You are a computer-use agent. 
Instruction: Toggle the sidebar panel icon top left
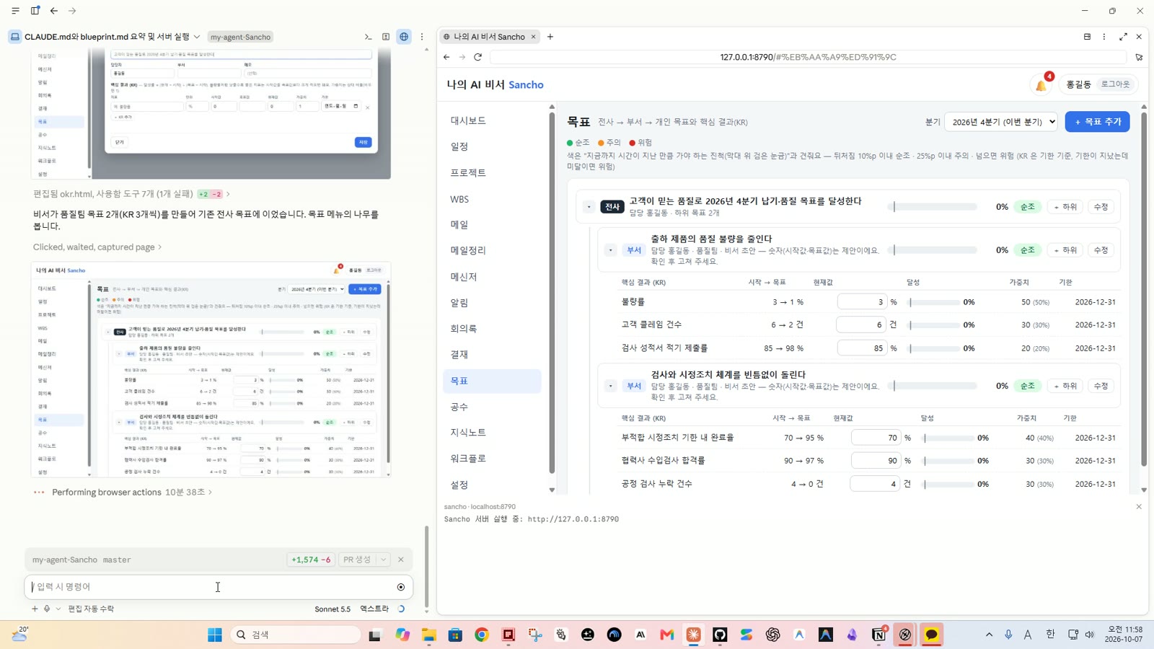35,11
